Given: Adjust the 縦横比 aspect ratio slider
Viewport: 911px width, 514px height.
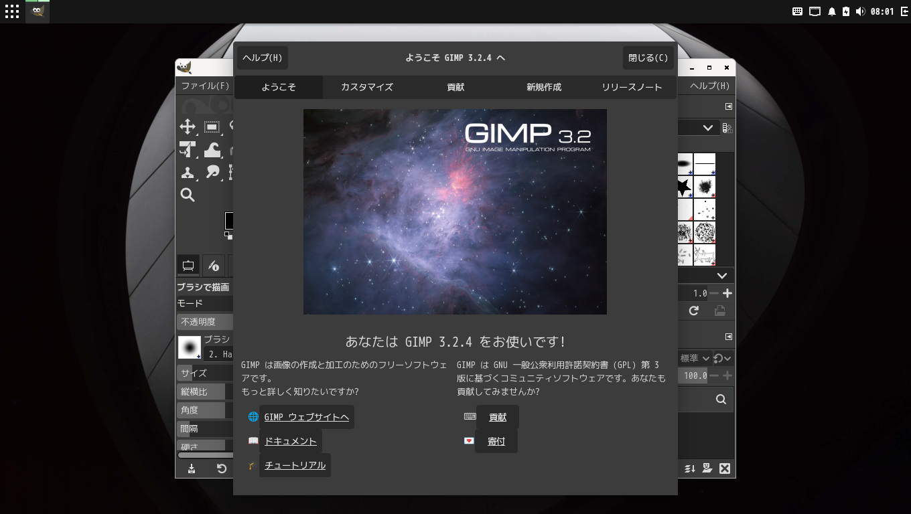Looking at the screenshot, I should (206, 392).
